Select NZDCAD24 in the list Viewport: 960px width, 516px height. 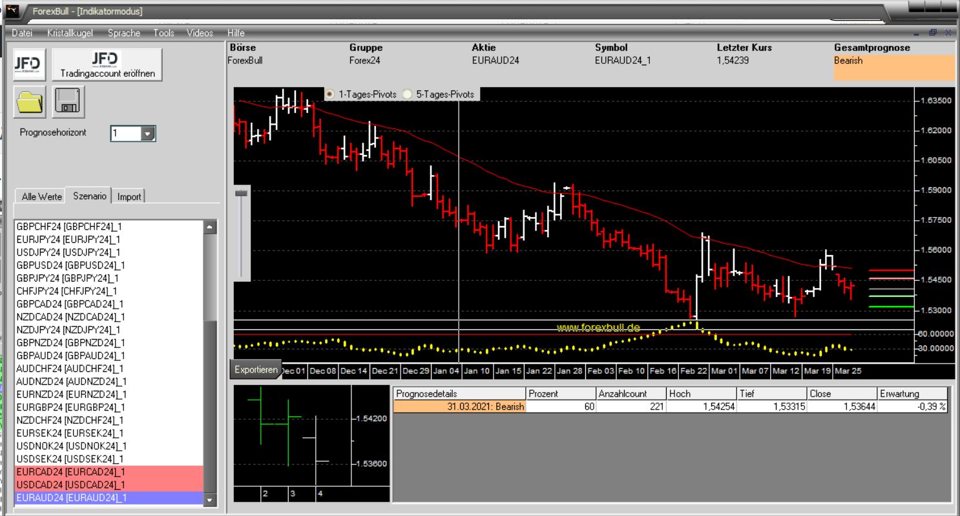pos(108,317)
